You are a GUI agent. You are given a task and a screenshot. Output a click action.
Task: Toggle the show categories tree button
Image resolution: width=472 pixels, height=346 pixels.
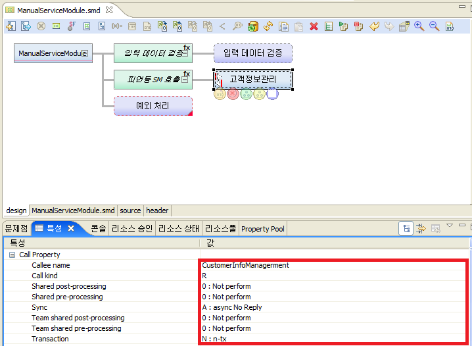click(406, 228)
